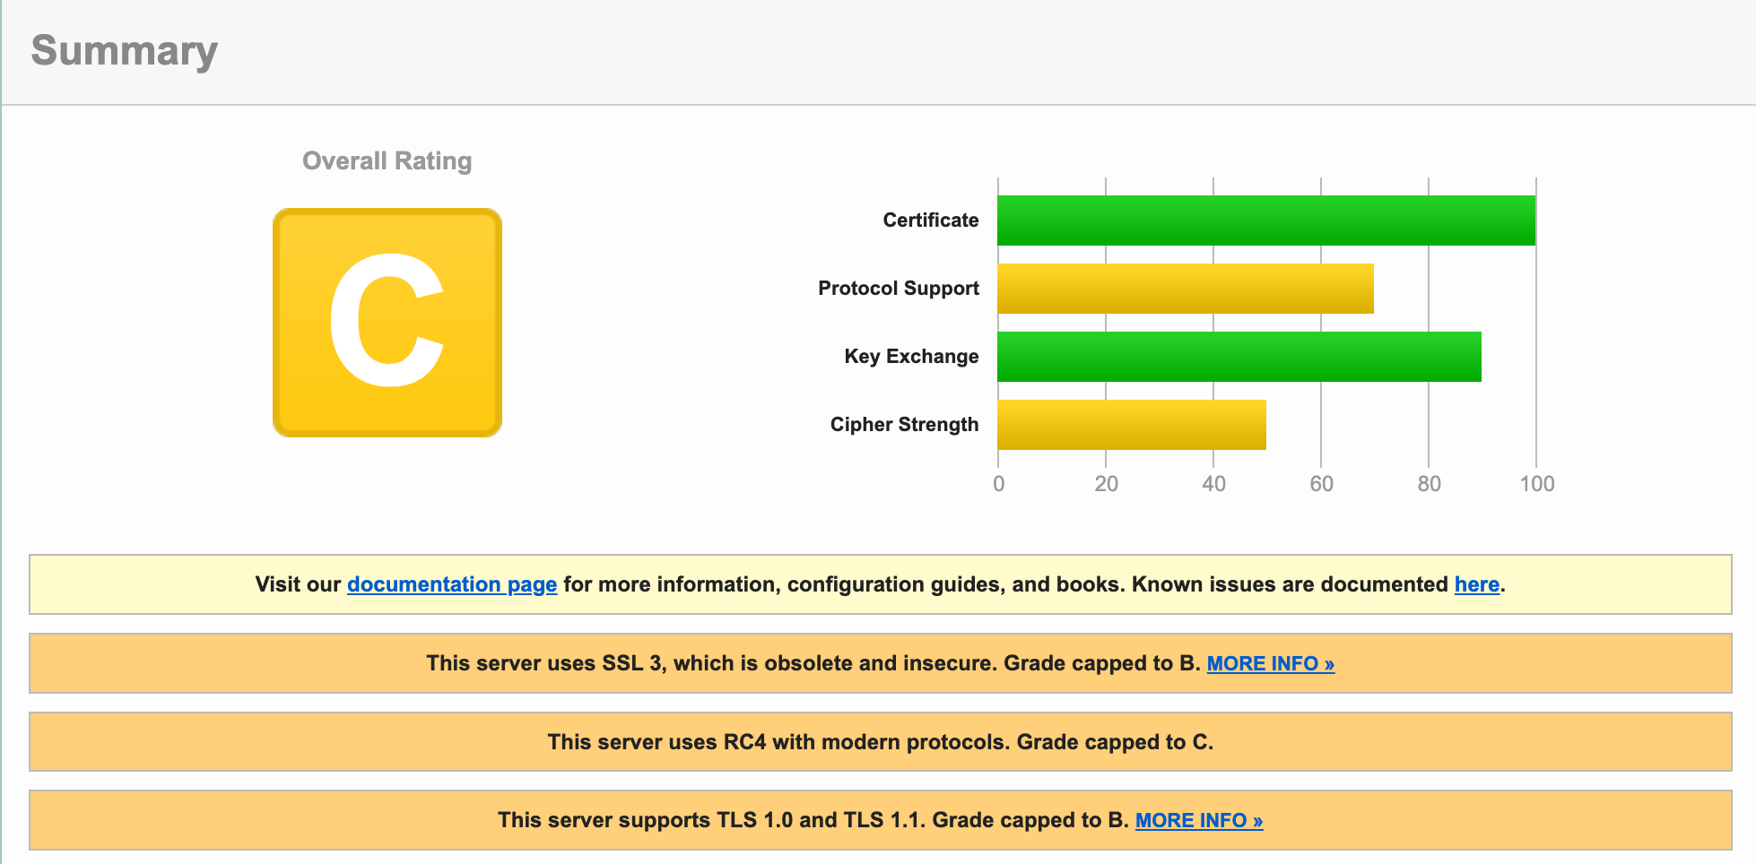Click the RC4 grade capped to C warning
The image size is (1756, 864).
(x=881, y=742)
